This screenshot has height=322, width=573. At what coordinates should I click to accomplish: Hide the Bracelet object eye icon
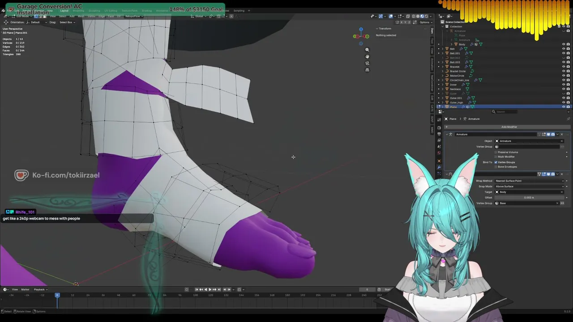tap(564, 67)
